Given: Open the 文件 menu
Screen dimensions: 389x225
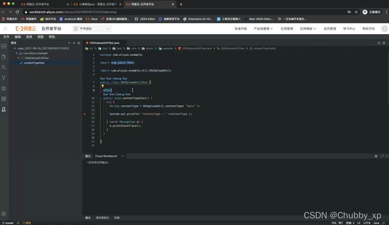Looking at the screenshot, I should (x=6, y=36).
